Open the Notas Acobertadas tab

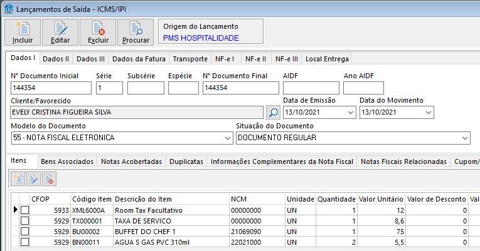(x=131, y=161)
